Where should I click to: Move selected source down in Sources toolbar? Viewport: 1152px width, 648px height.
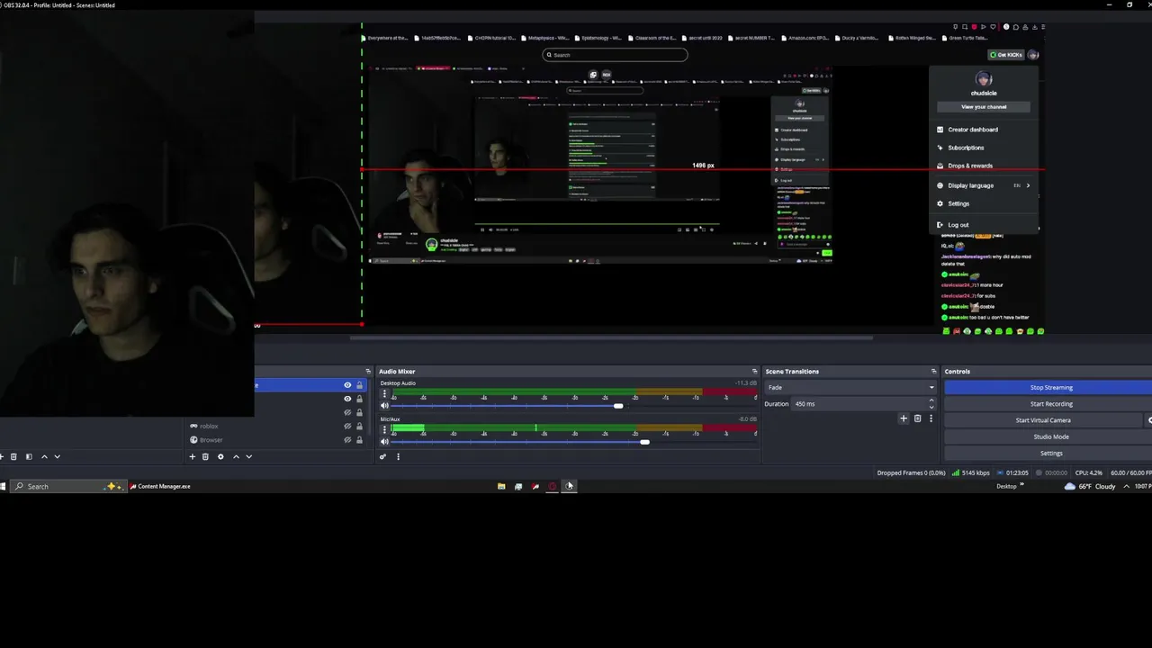tap(249, 456)
